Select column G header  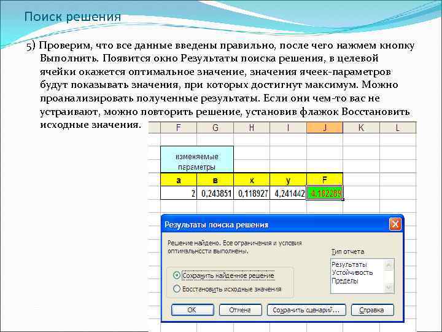click(x=215, y=128)
